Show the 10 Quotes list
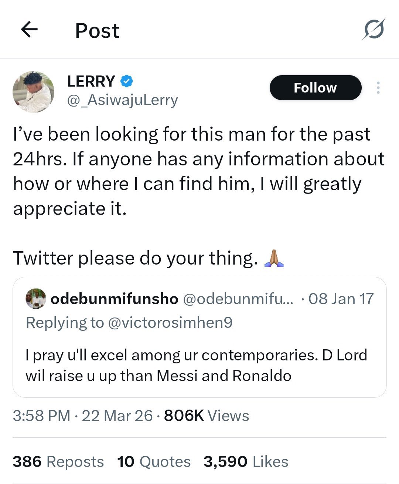Viewport: 399px width, 484px height. (154, 461)
